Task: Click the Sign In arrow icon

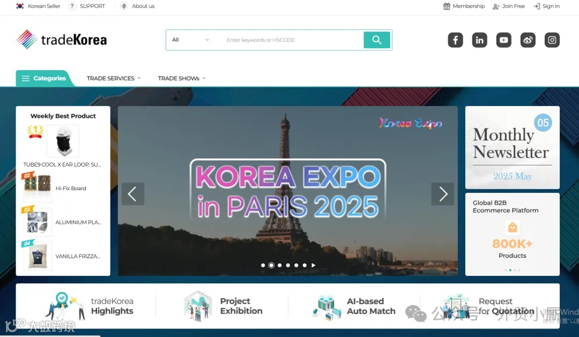Action: pos(537,6)
